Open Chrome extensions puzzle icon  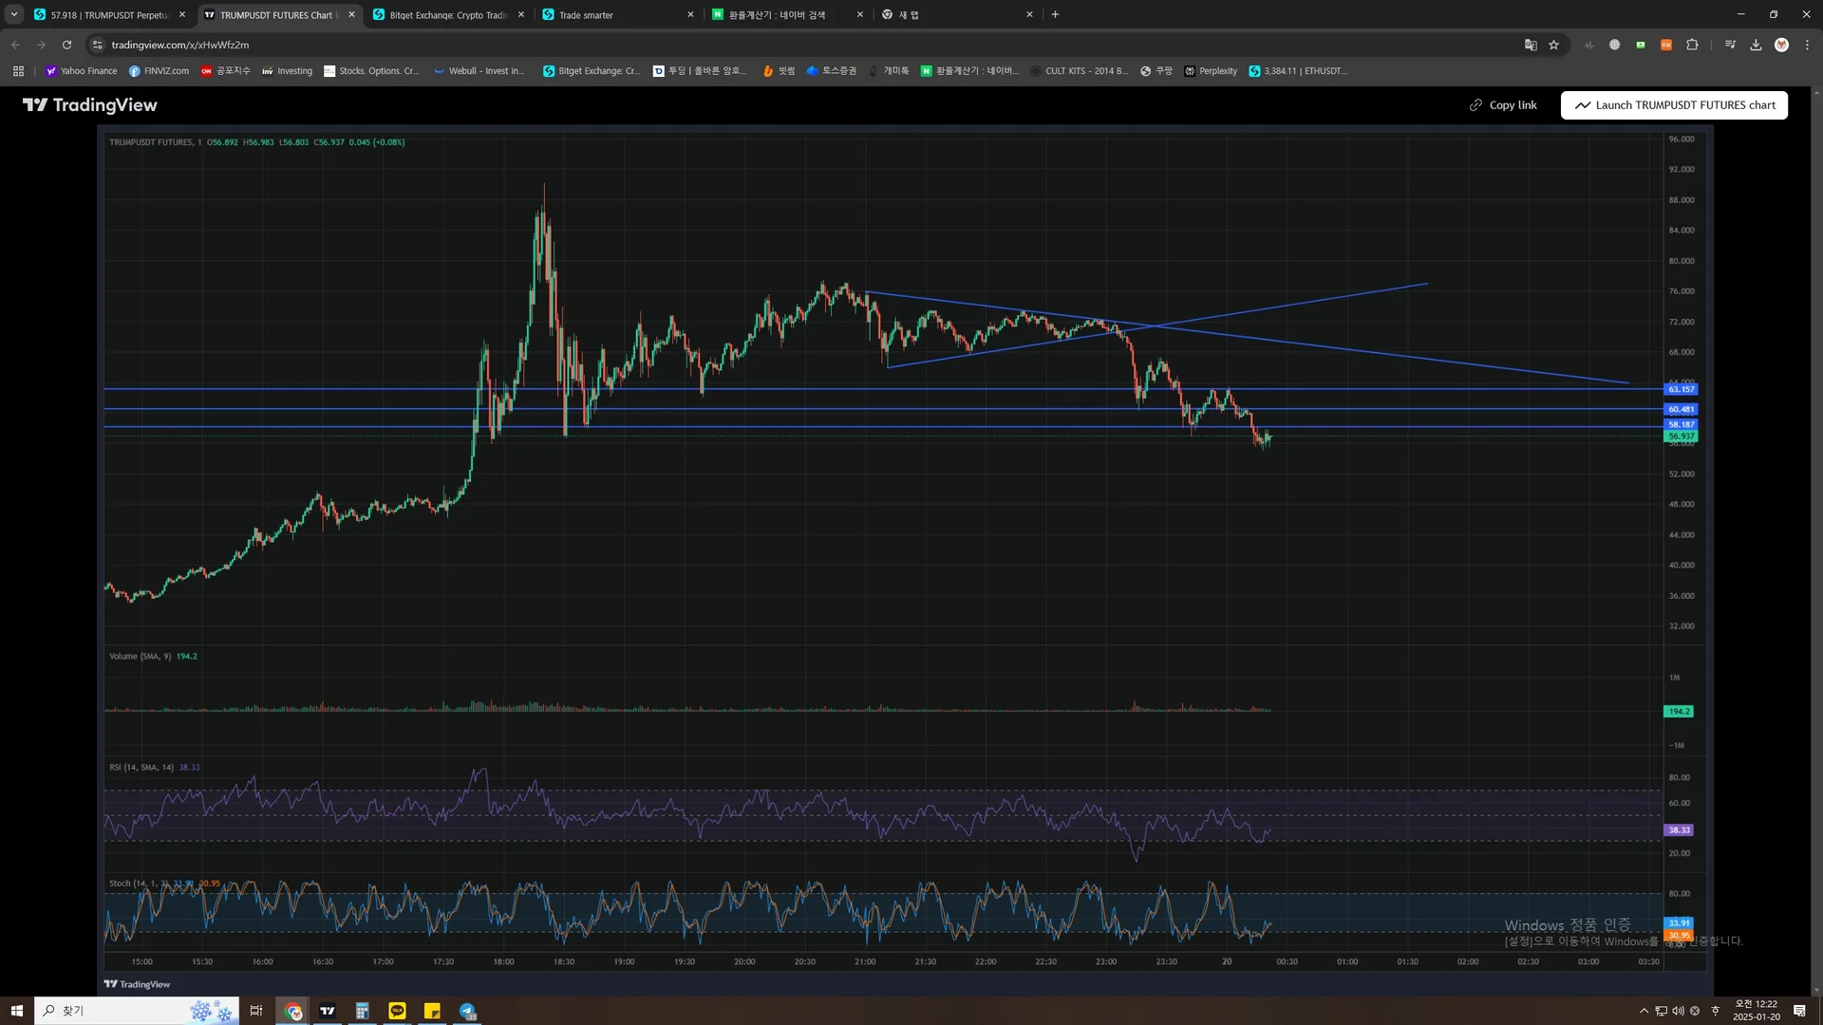pyautogui.click(x=1692, y=45)
